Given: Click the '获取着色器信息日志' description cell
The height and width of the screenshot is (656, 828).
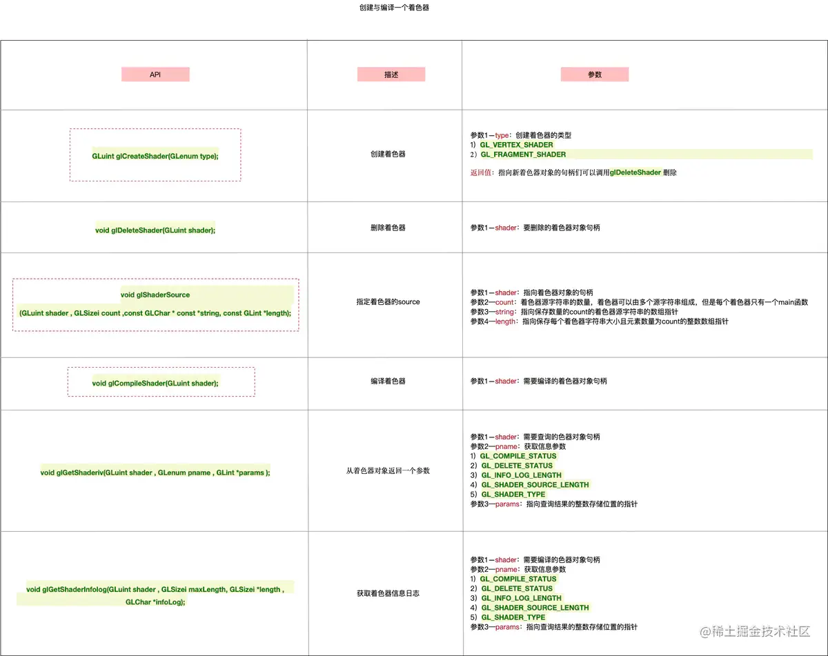Looking at the screenshot, I should 388,593.
